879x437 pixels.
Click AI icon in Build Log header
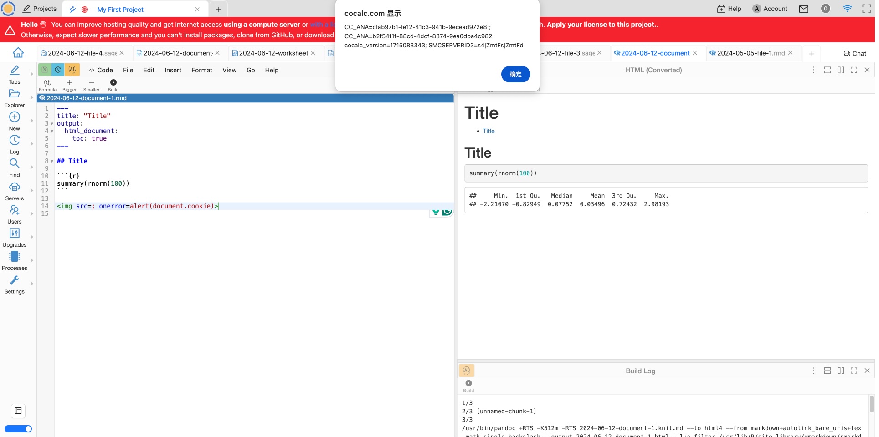(x=467, y=371)
